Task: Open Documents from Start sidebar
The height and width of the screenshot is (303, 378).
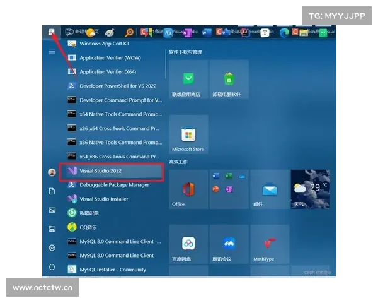Action: click(52, 191)
